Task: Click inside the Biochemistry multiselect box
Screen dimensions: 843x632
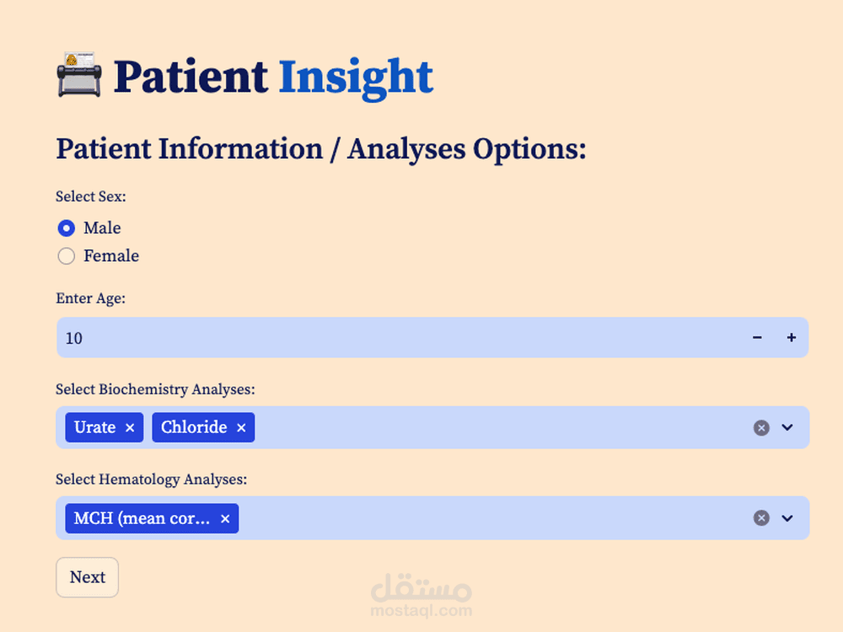Action: [x=497, y=427]
